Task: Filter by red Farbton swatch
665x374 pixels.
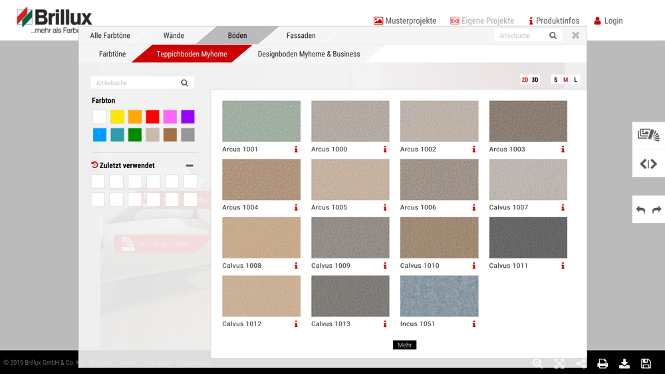Action: (x=153, y=116)
